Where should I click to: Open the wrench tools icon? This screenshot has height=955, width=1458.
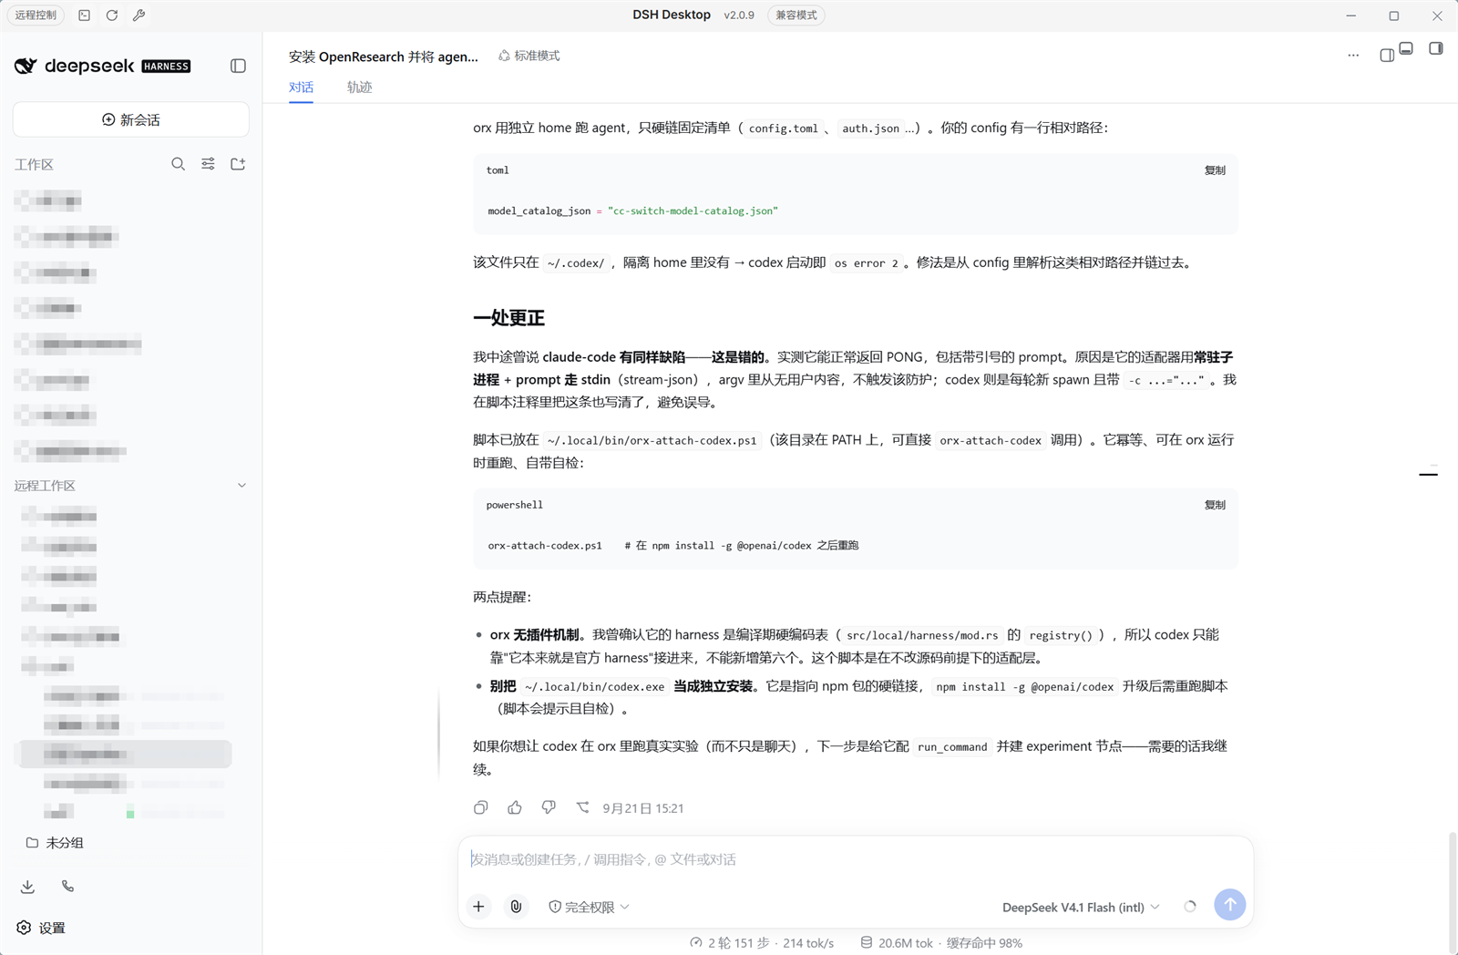(x=139, y=15)
